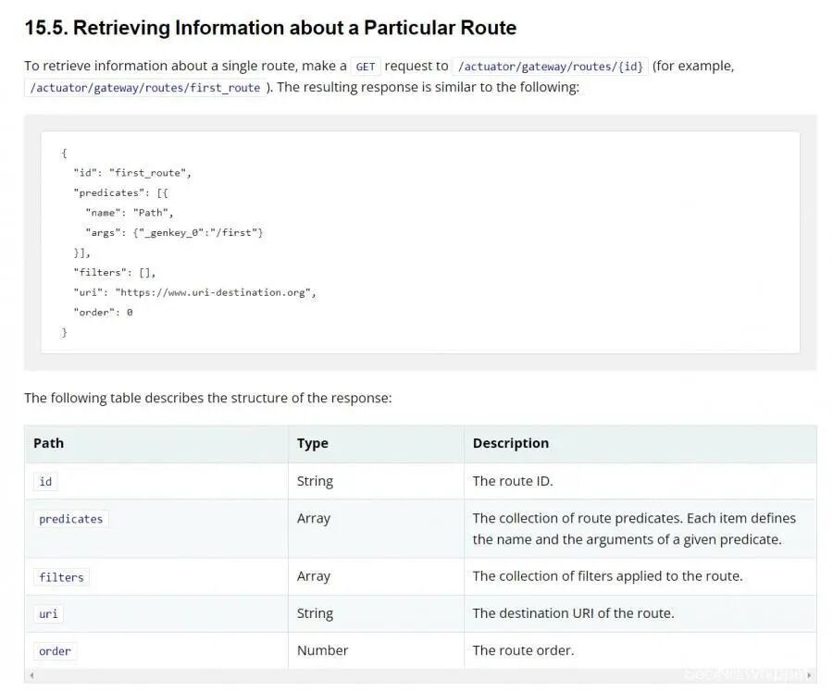Select the /actuator/gateway/routes/first_route example path
Image resolution: width=833 pixels, height=691 pixels.
point(146,88)
